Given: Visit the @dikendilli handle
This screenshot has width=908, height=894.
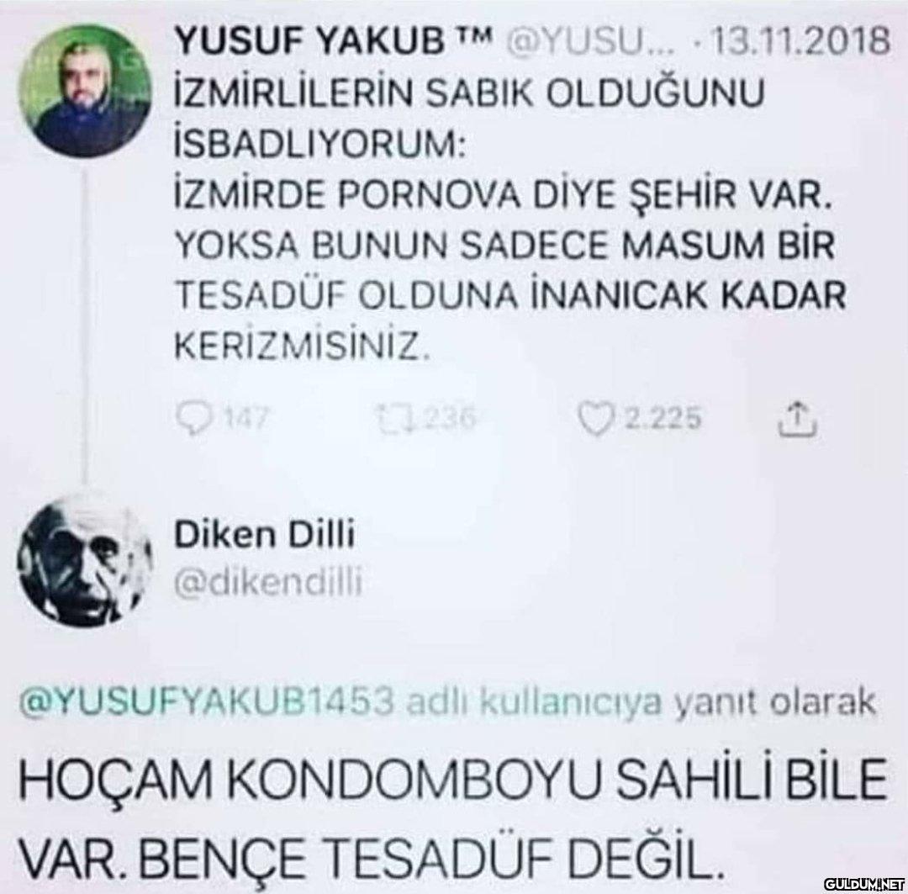Looking at the screenshot, I should [268, 582].
